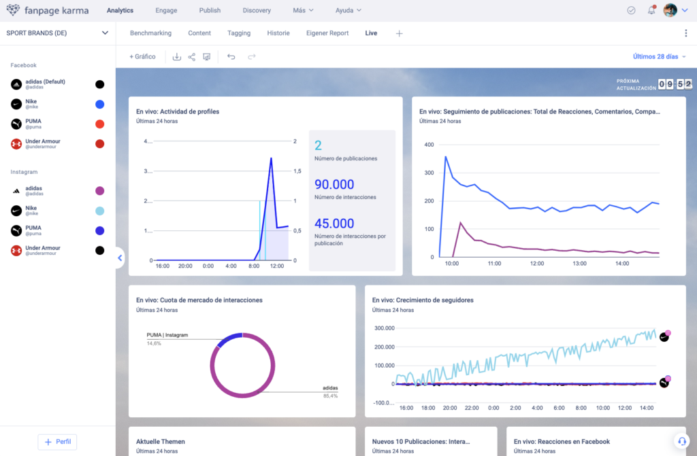Click the Under Armour Instagram profile logo
Viewport: 697px width, 456px height.
pyautogui.click(x=16, y=250)
